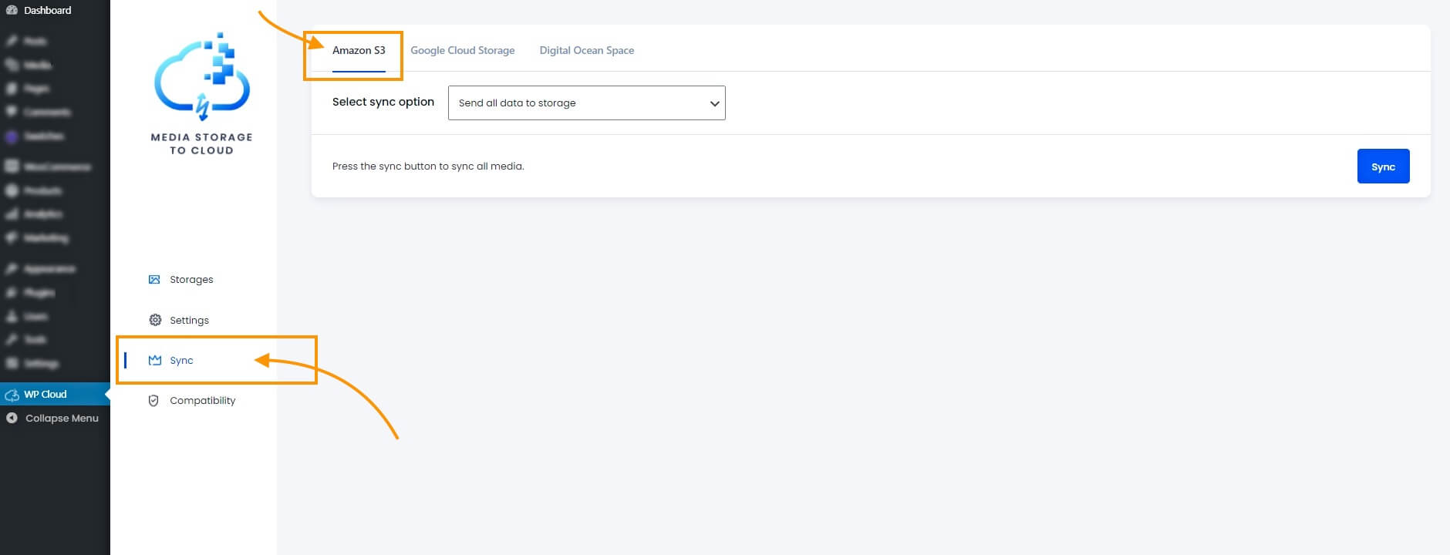Open the Storages section icon
The image size is (1450, 555).
point(154,280)
